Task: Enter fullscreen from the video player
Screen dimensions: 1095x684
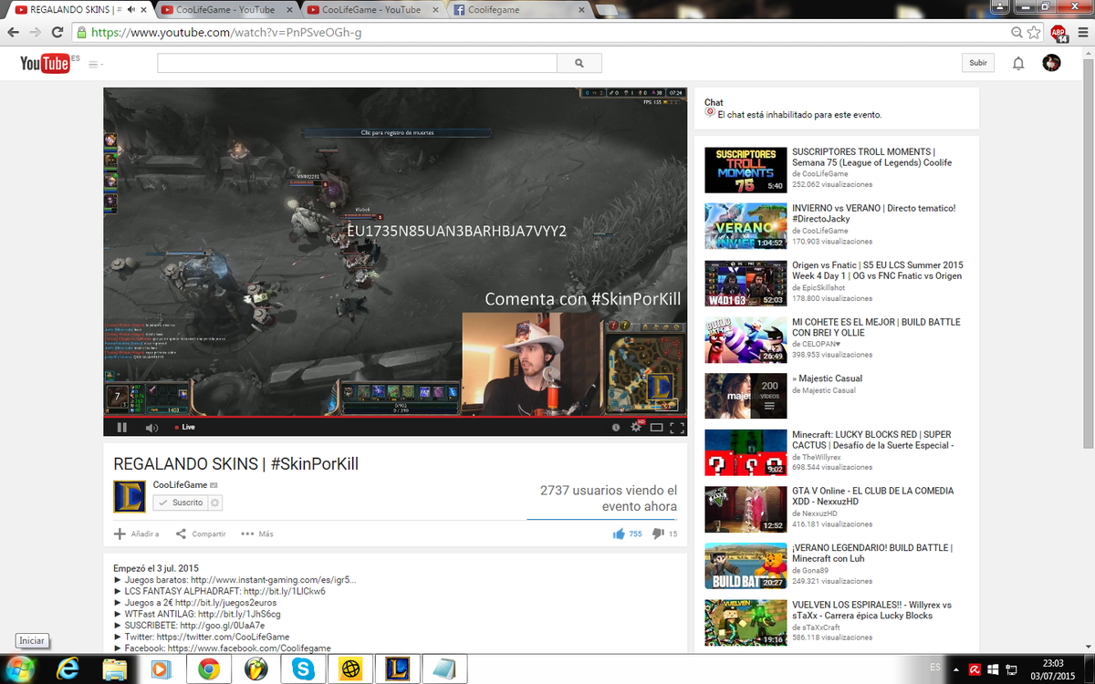Action: click(x=677, y=427)
